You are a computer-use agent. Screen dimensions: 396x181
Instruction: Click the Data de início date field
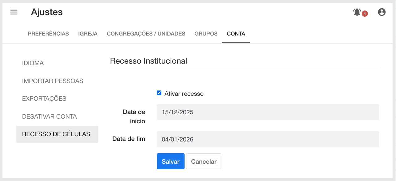[x=268, y=112]
